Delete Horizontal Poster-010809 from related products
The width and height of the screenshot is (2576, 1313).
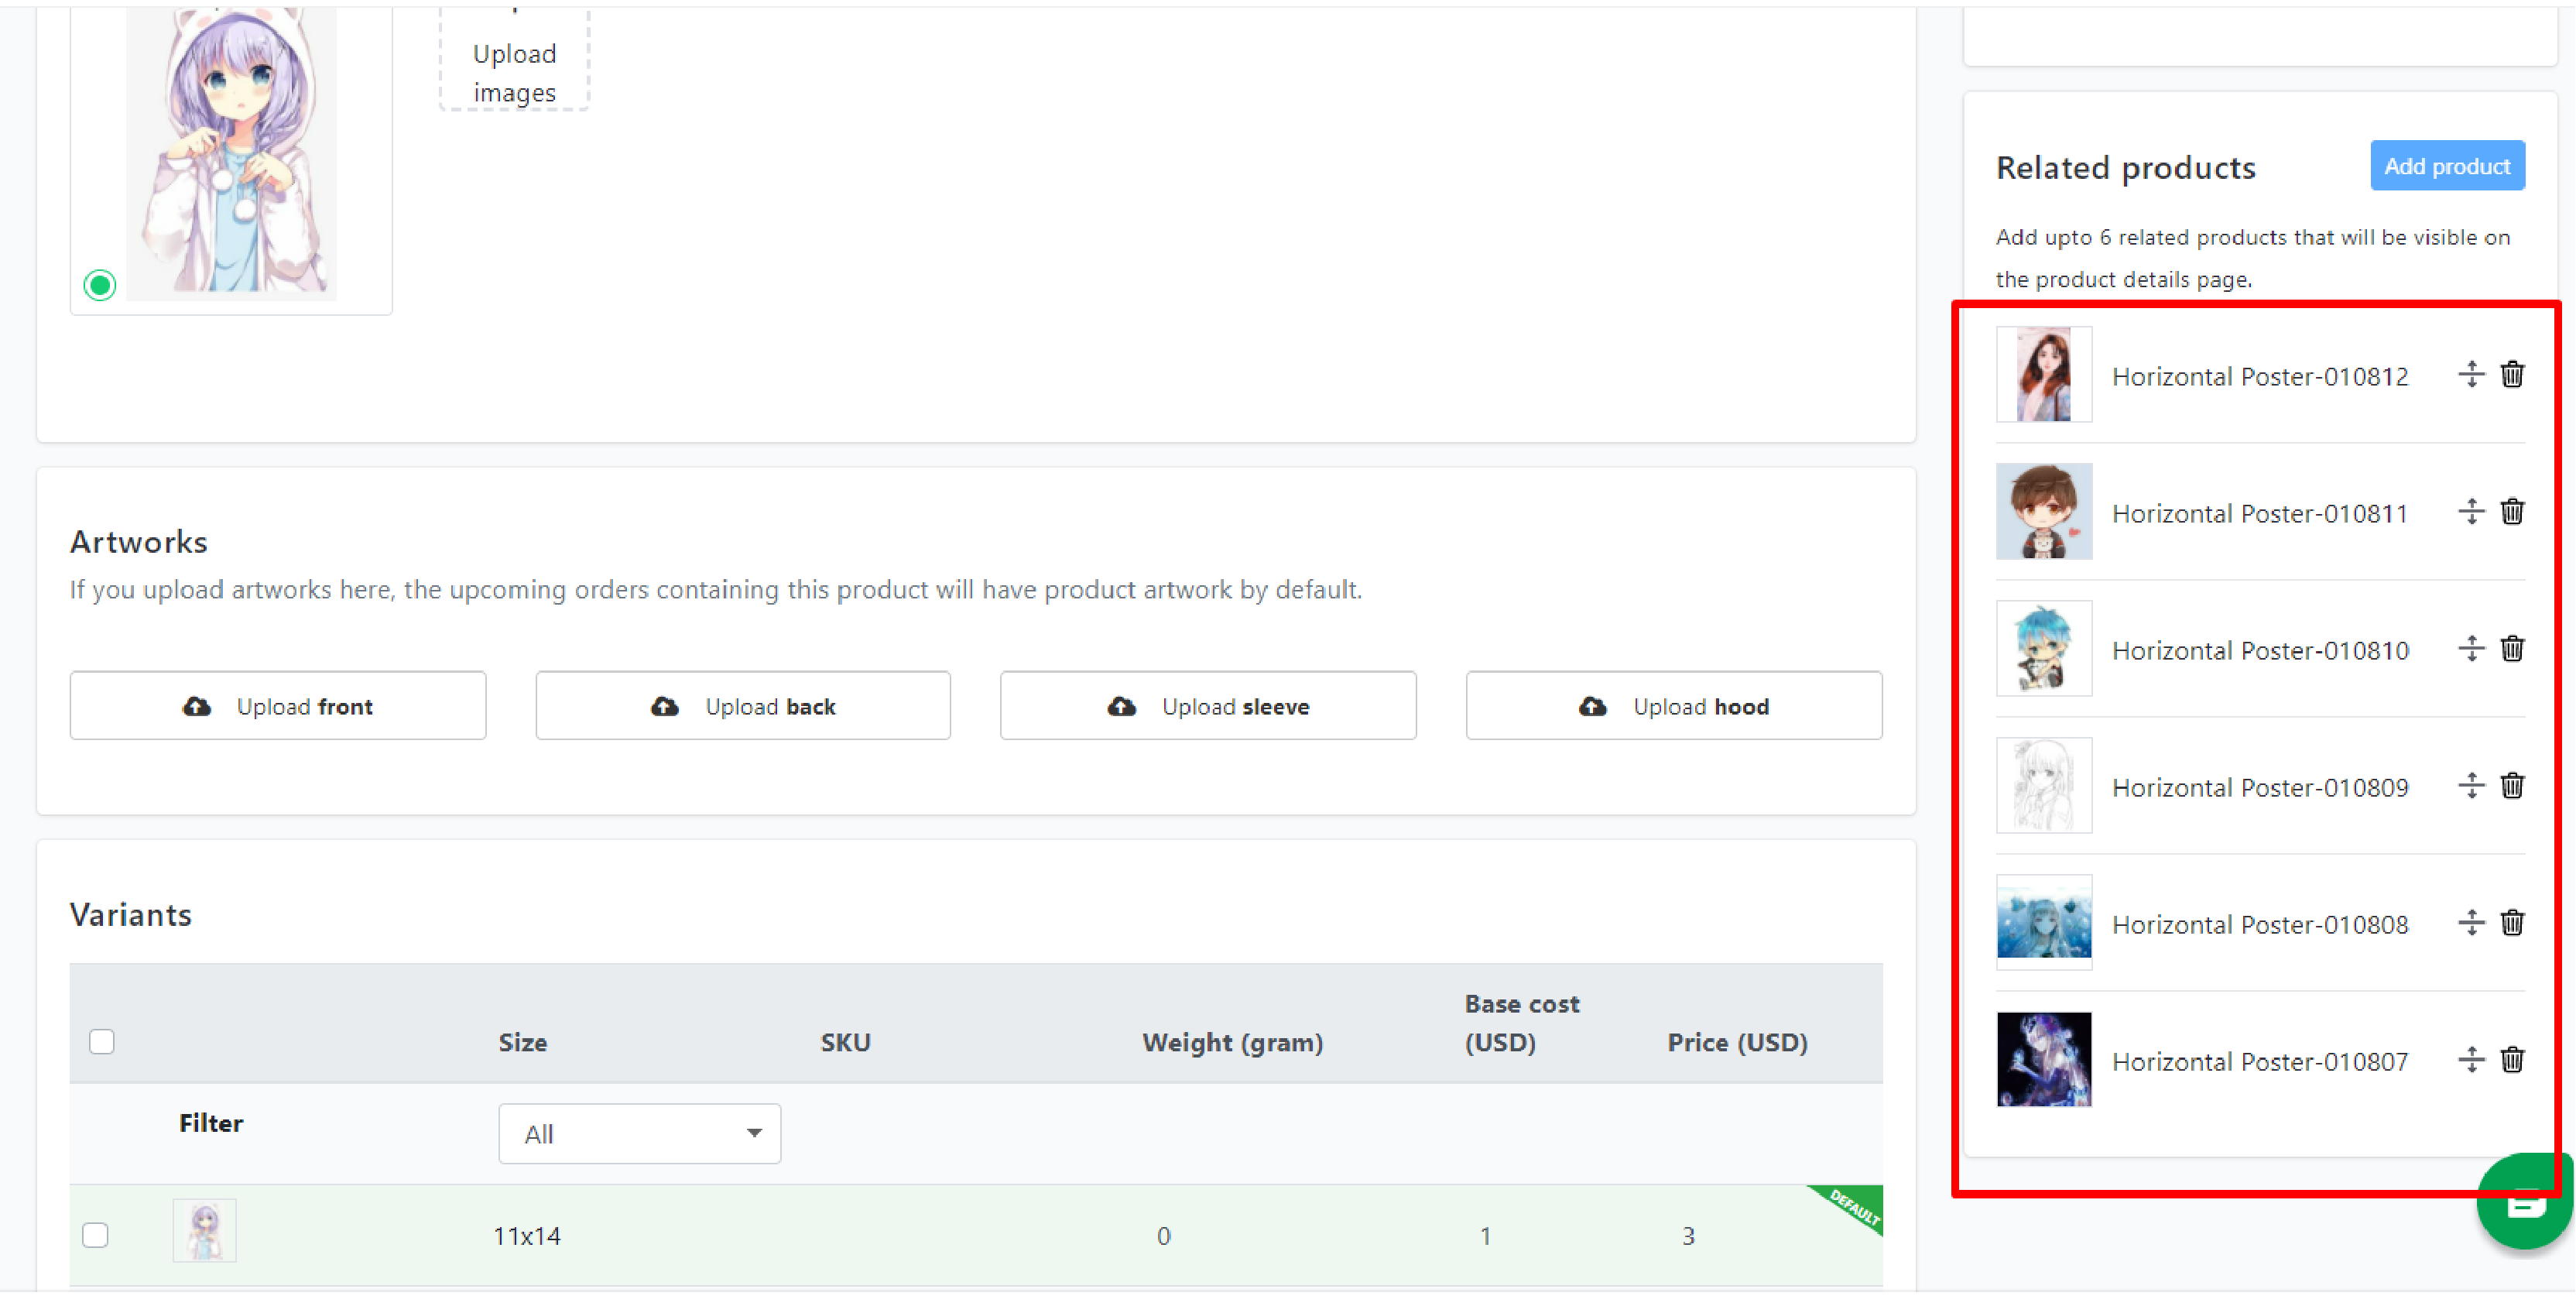point(2512,785)
